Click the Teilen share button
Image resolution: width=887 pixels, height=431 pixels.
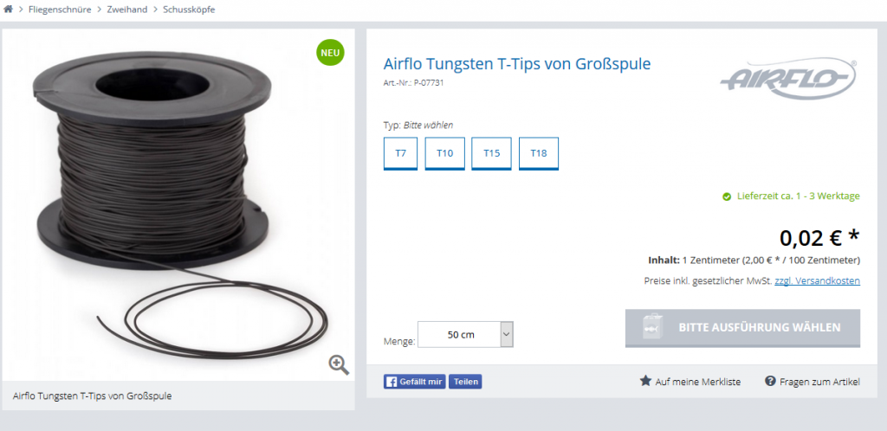pyautogui.click(x=465, y=382)
